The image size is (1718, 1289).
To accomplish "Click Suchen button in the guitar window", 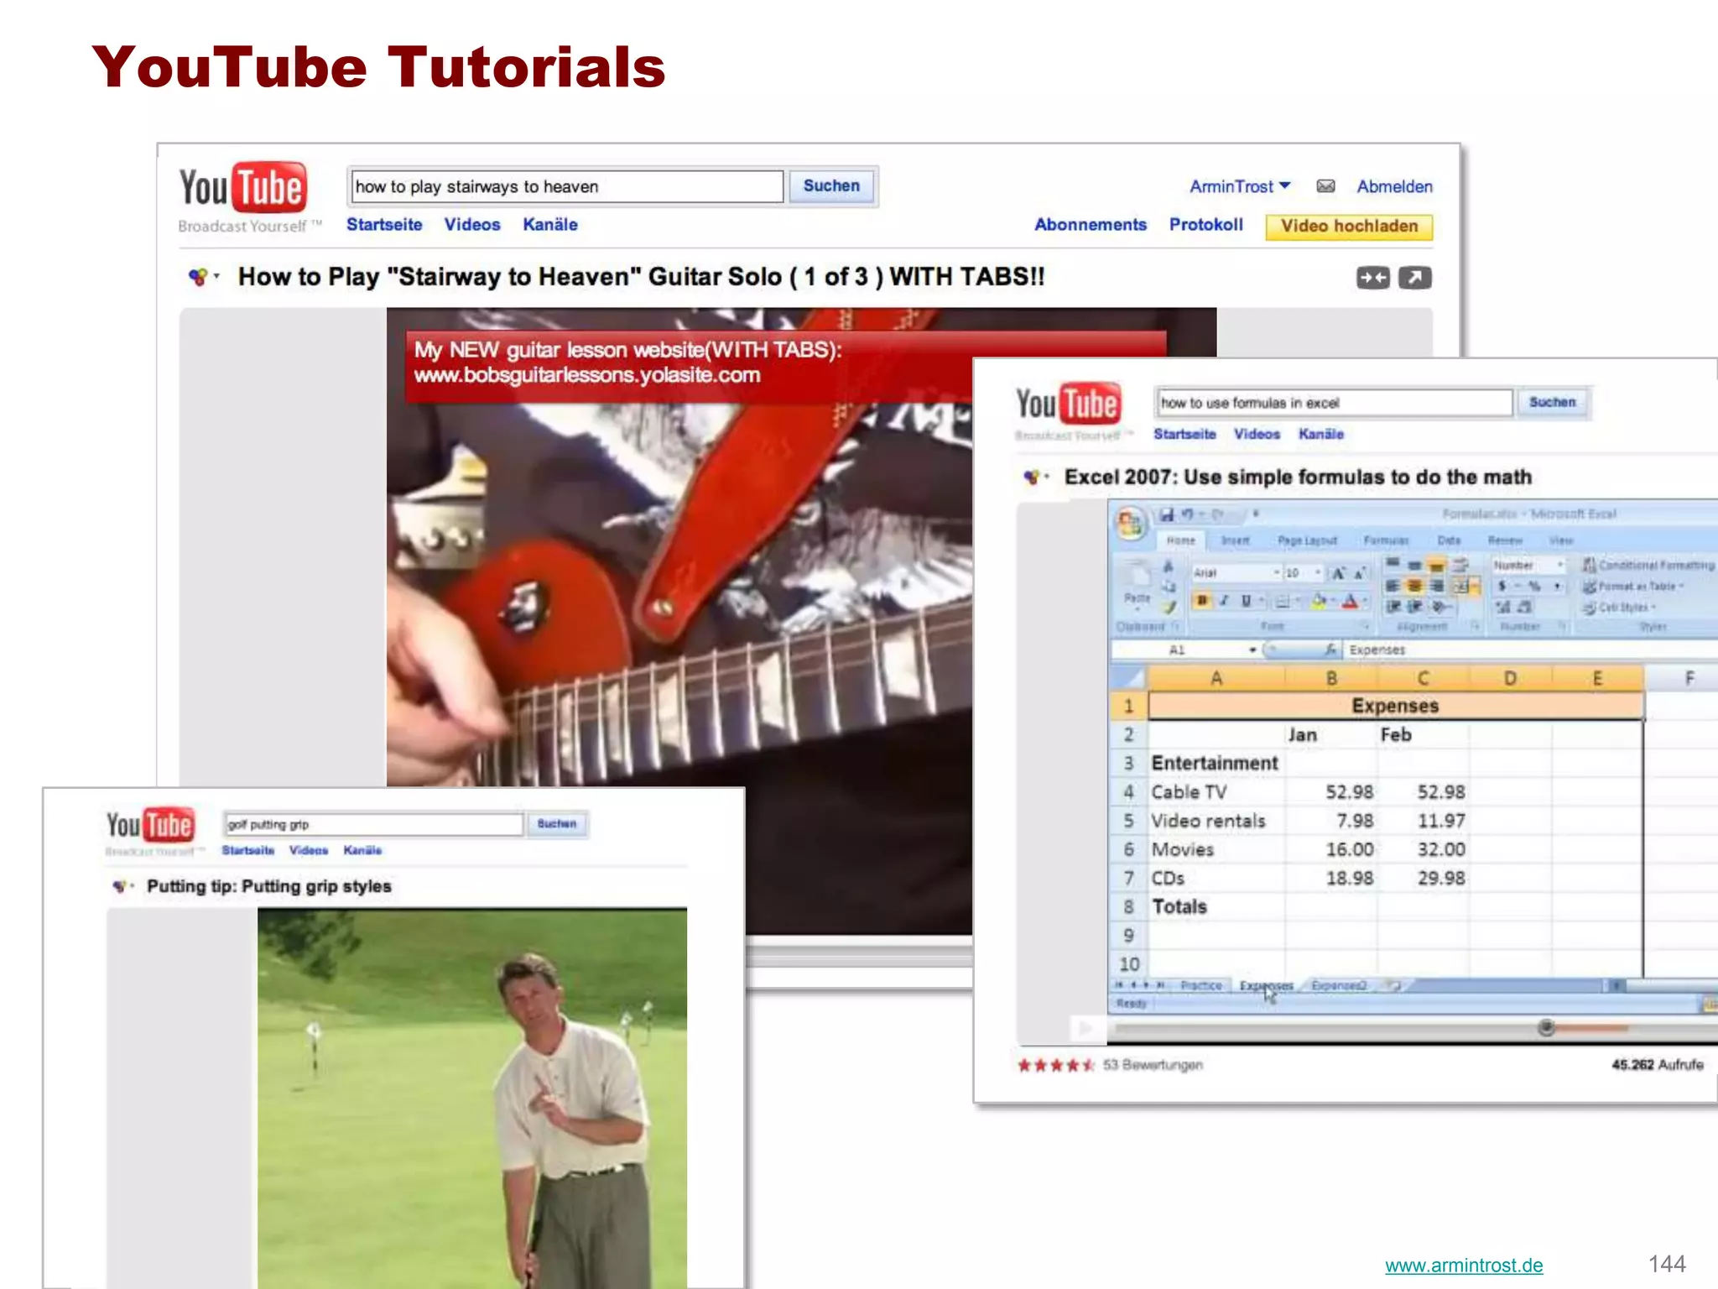I will (831, 185).
